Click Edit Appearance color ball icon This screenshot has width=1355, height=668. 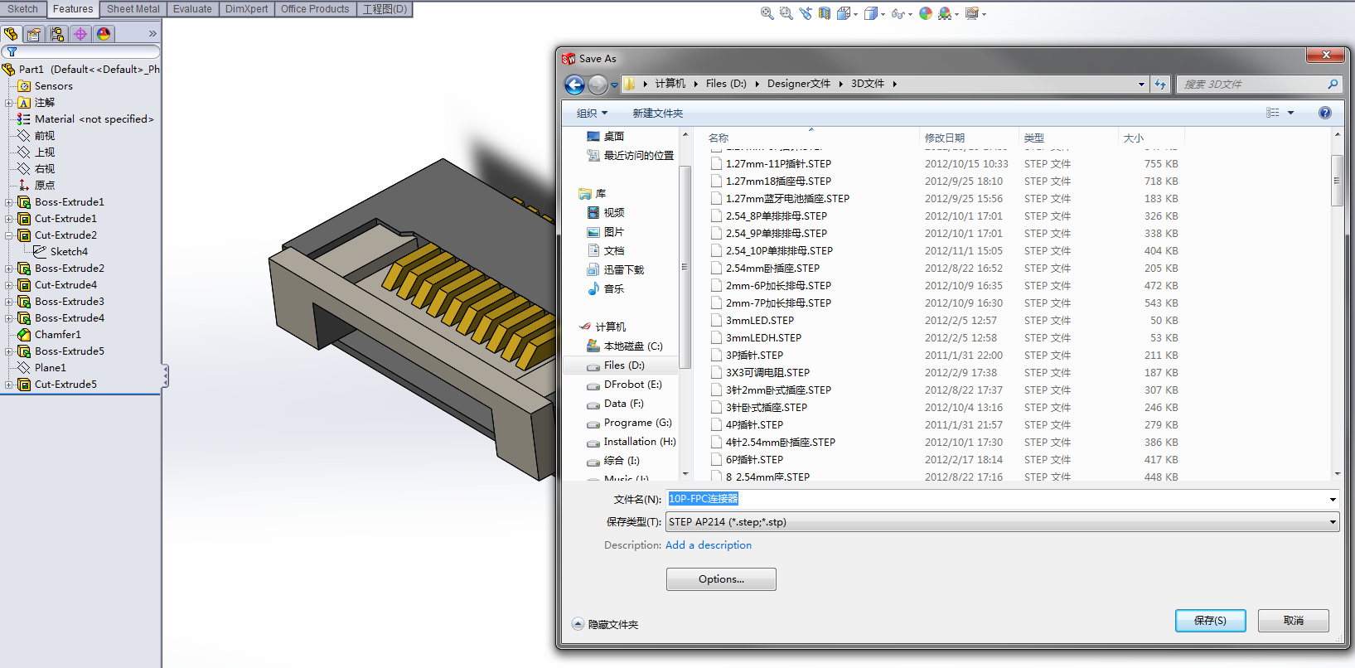pos(926,13)
